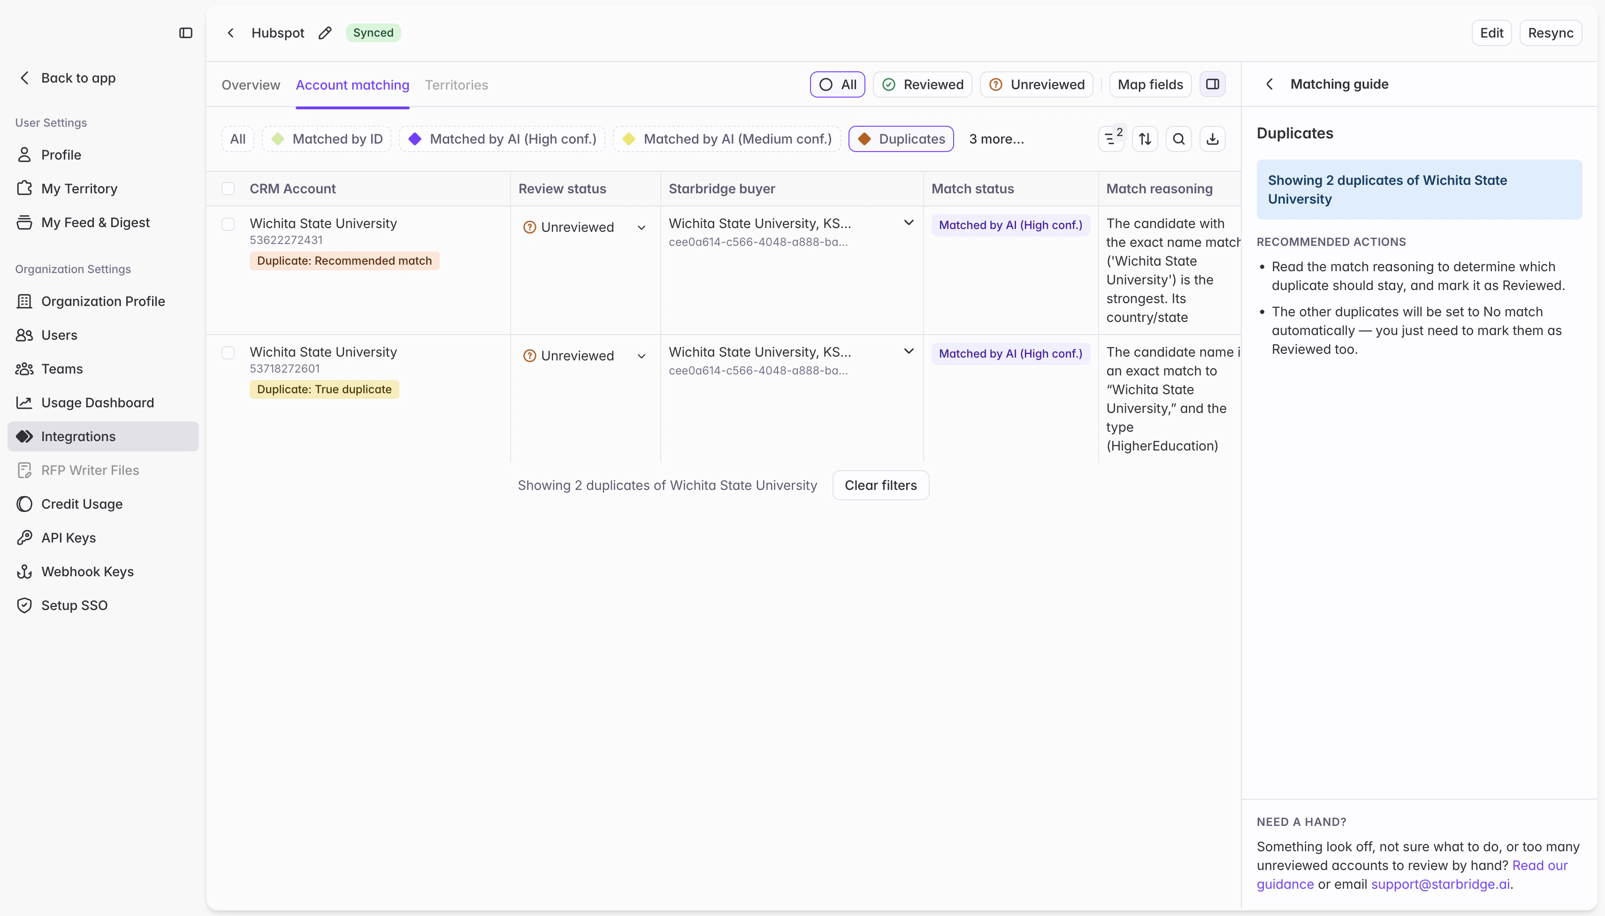Click the Review status column header
This screenshot has width=1605, height=916.
563,189
